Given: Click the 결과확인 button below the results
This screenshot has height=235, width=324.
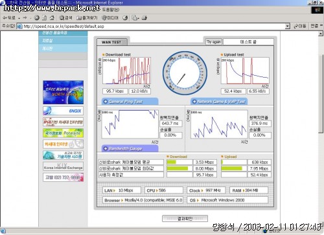Looking at the screenshot, I should pyautogui.click(x=185, y=219).
